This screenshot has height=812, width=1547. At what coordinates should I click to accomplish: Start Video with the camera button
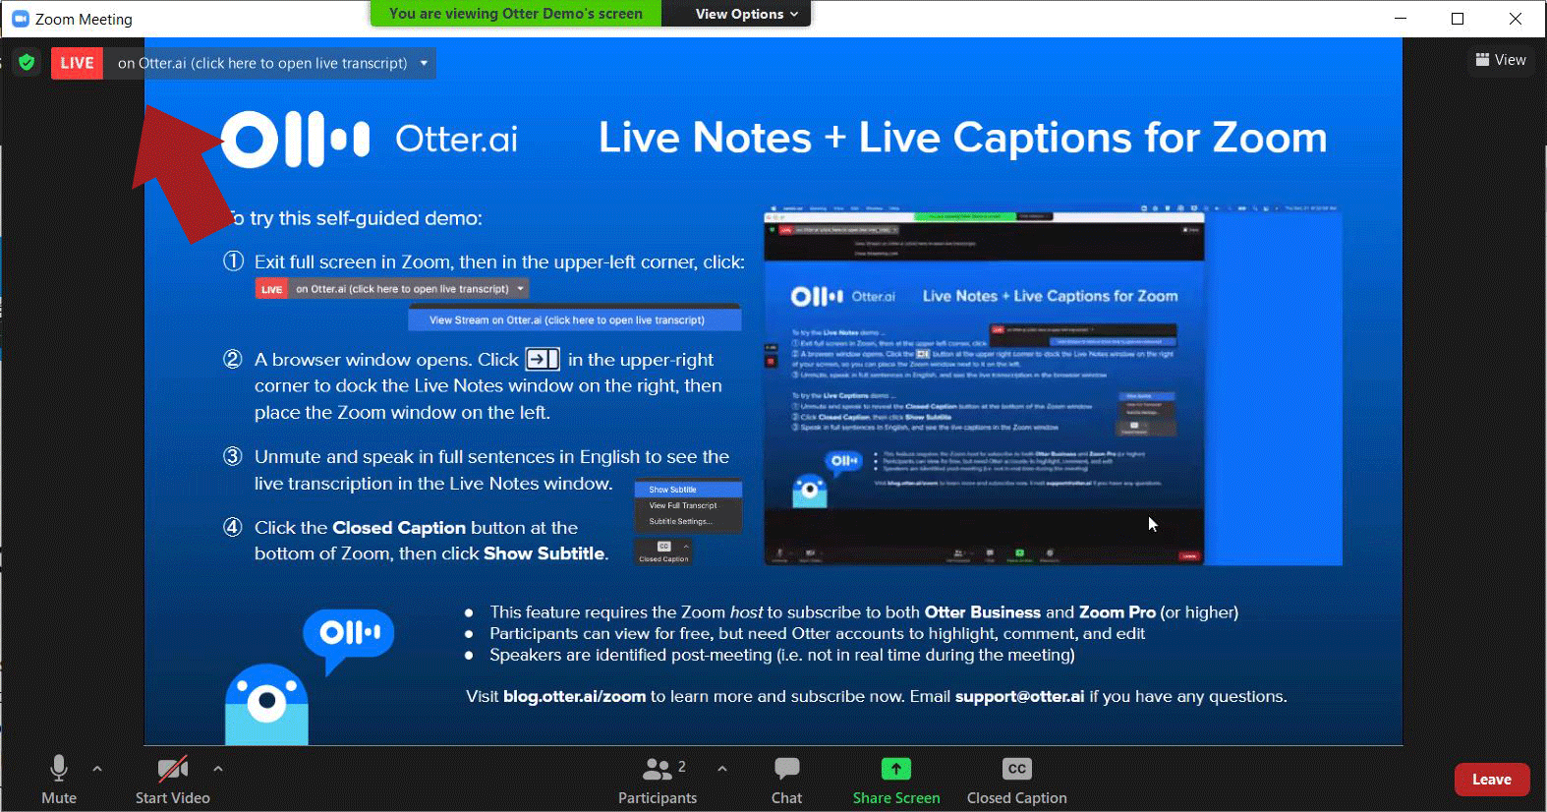point(172,780)
